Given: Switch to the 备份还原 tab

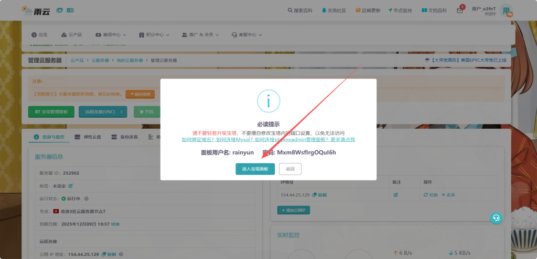Looking at the screenshot, I should click(x=125, y=137).
